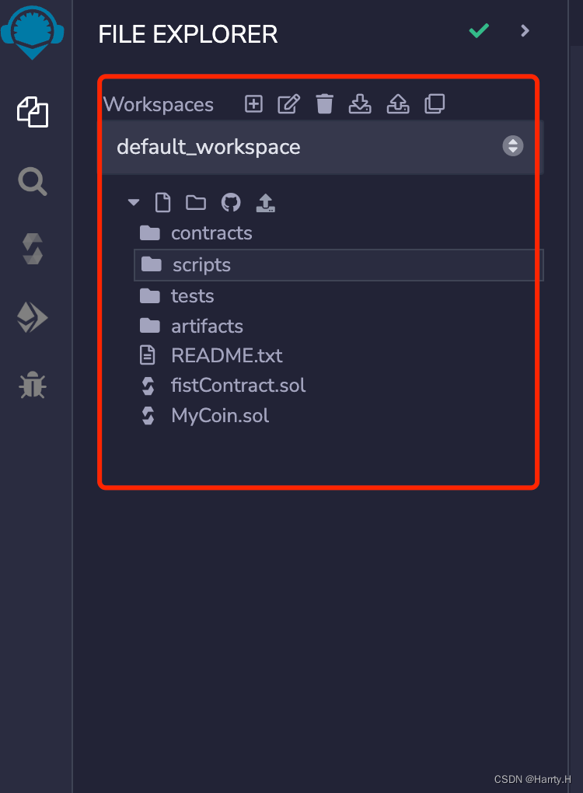Screen dimensions: 583x793
Task: Open the debugger bug icon
Action: coord(33,385)
